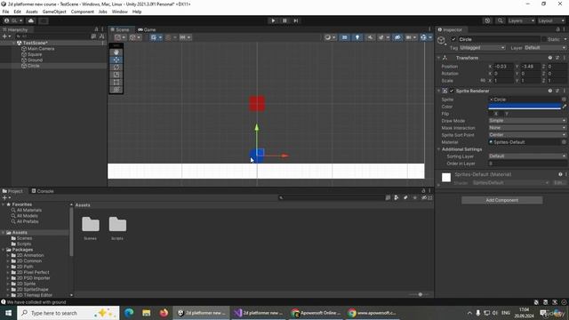Click the Layers dropdown
569x320 pixels.
coord(521,20)
